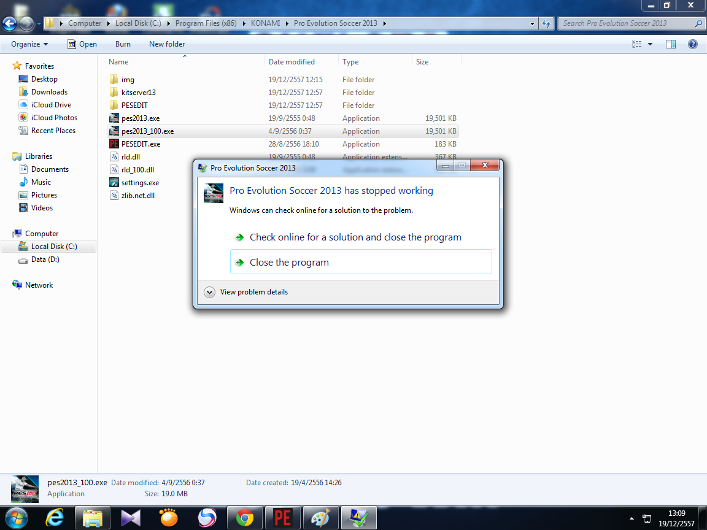Close the error dialog with X
This screenshot has width=707, height=530.
tap(485, 166)
